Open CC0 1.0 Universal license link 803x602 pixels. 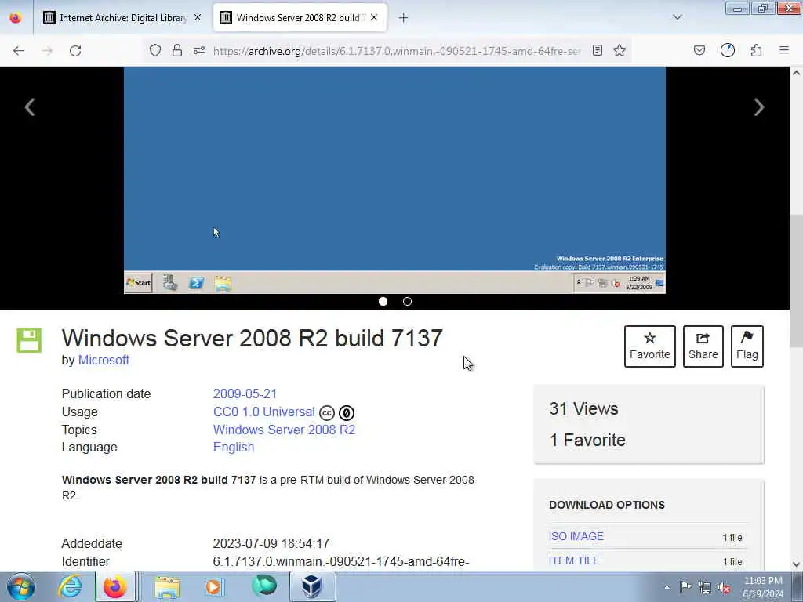[263, 412]
